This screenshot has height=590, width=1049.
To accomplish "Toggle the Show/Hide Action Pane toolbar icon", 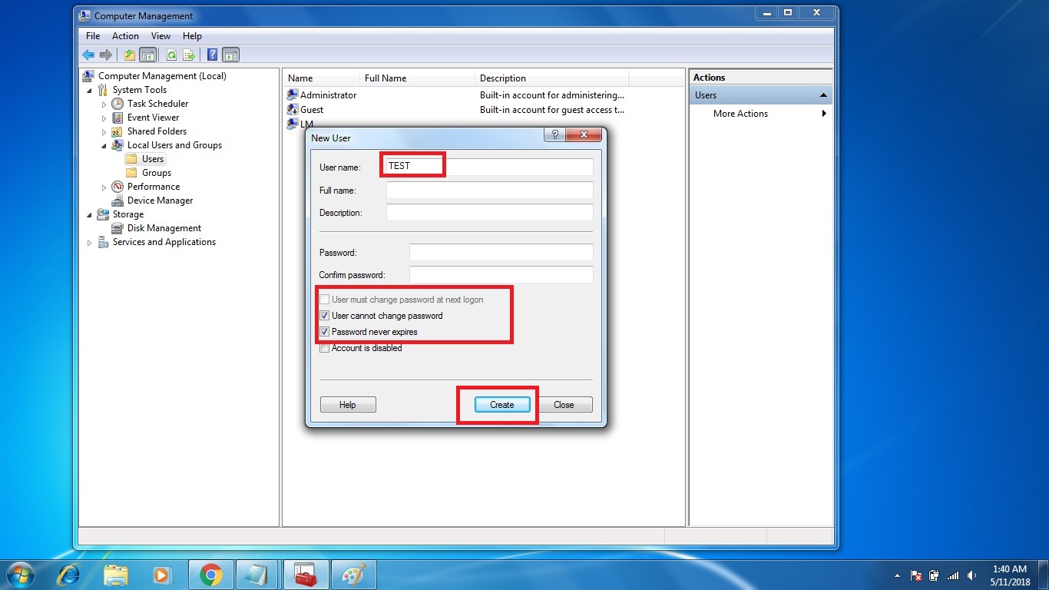I will (231, 55).
